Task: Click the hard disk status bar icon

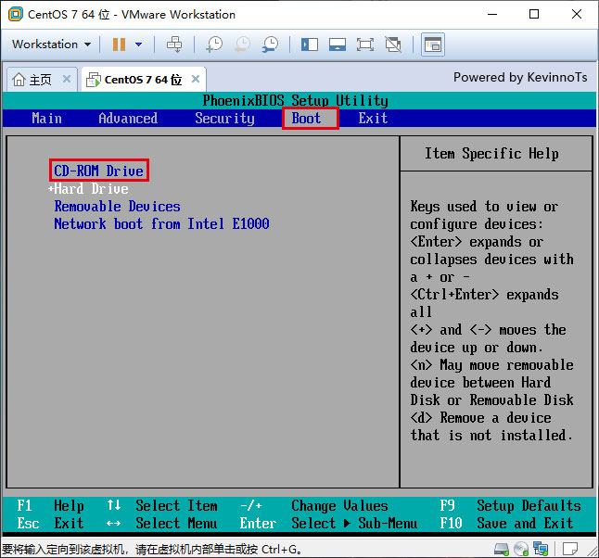Action: pos(502,550)
